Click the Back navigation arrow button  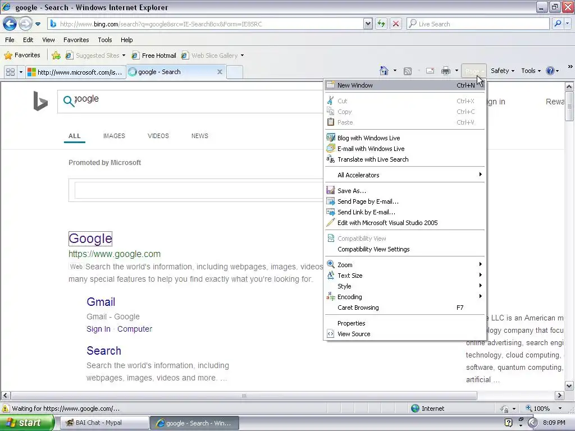click(10, 24)
